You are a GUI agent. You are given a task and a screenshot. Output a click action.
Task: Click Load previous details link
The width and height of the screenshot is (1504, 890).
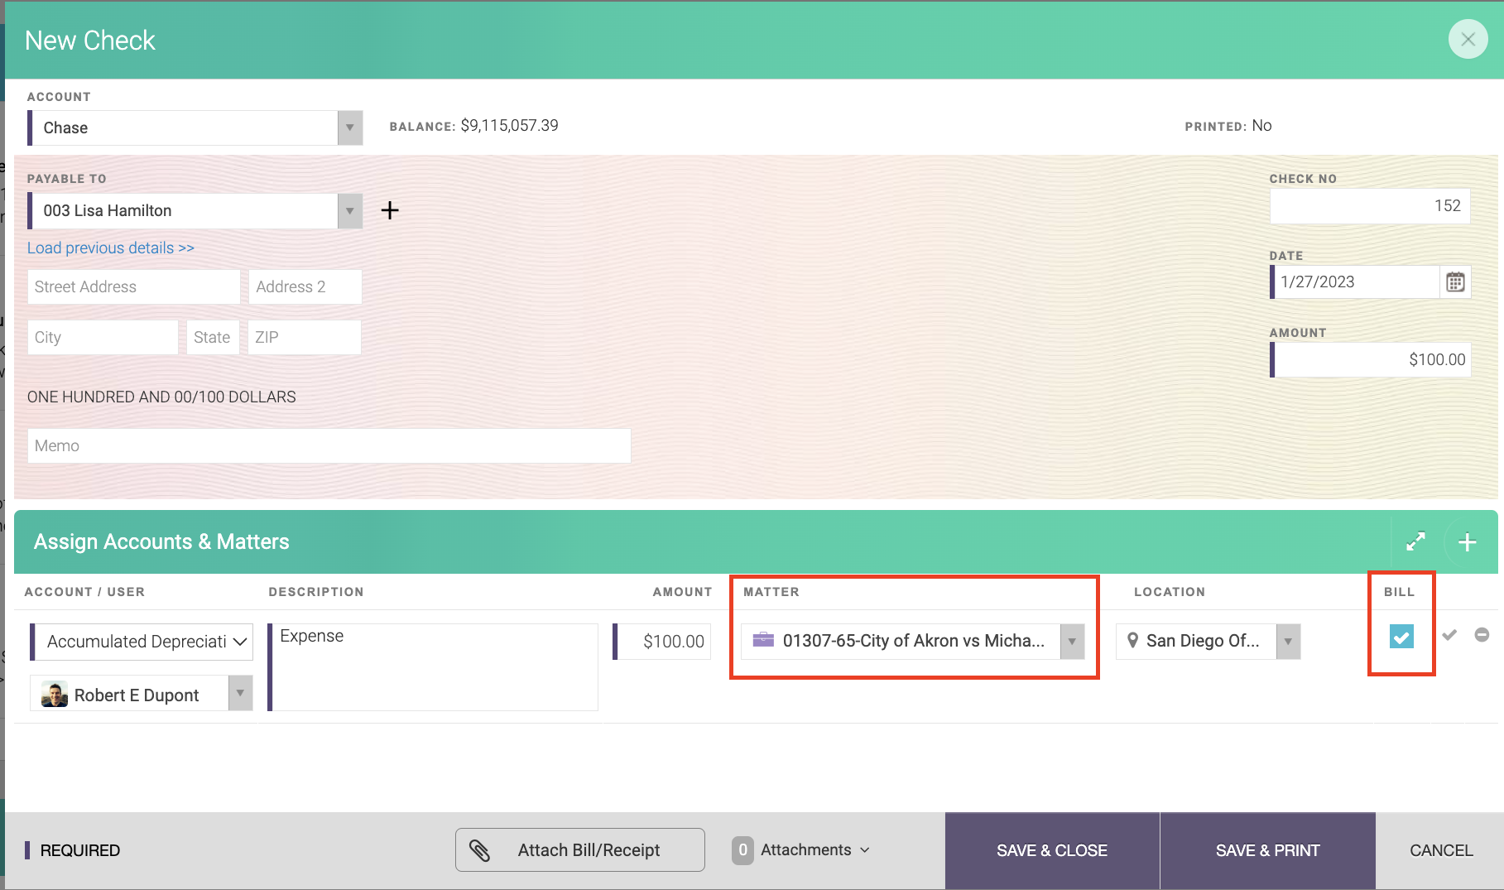(111, 248)
